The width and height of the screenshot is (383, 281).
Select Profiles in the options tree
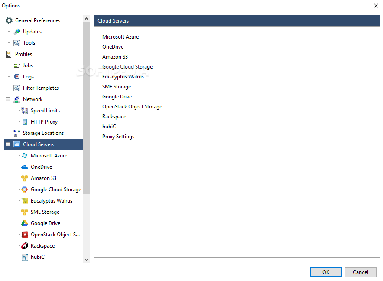click(x=23, y=54)
